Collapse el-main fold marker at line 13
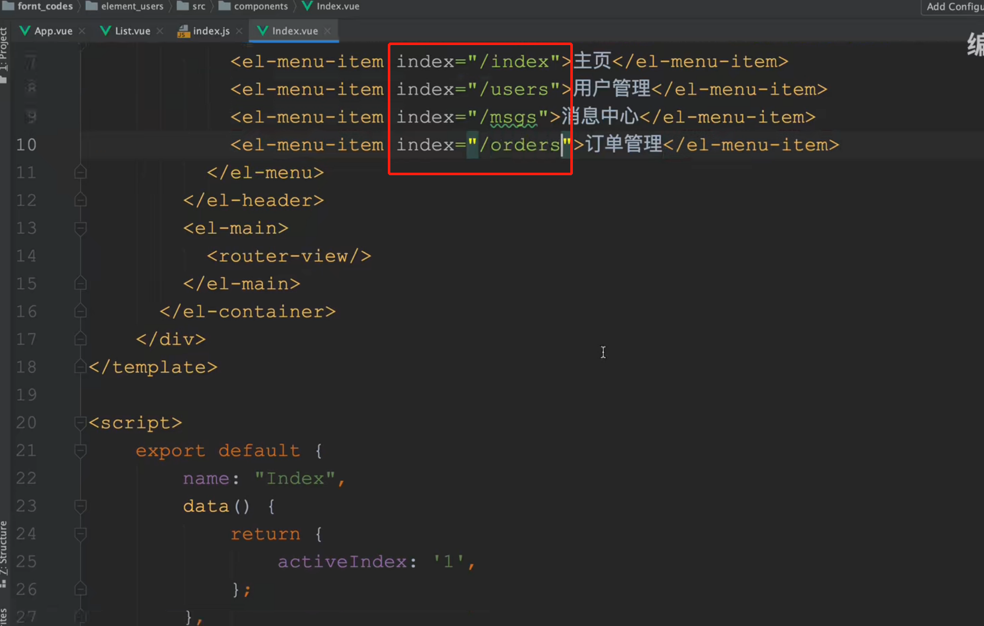Image resolution: width=984 pixels, height=626 pixels. [x=80, y=228]
